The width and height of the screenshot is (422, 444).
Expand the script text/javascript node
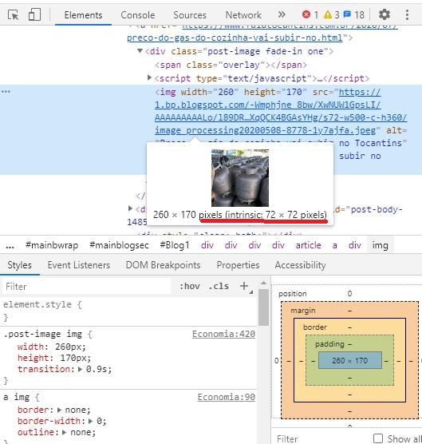pos(150,77)
